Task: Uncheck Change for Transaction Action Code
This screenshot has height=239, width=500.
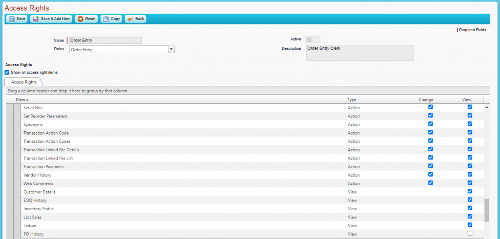Action: coord(431,132)
